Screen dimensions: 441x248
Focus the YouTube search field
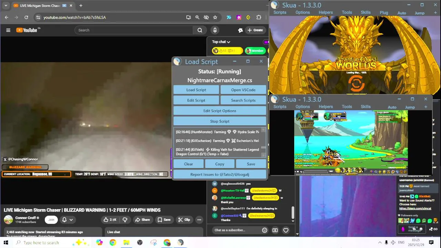click(134, 30)
